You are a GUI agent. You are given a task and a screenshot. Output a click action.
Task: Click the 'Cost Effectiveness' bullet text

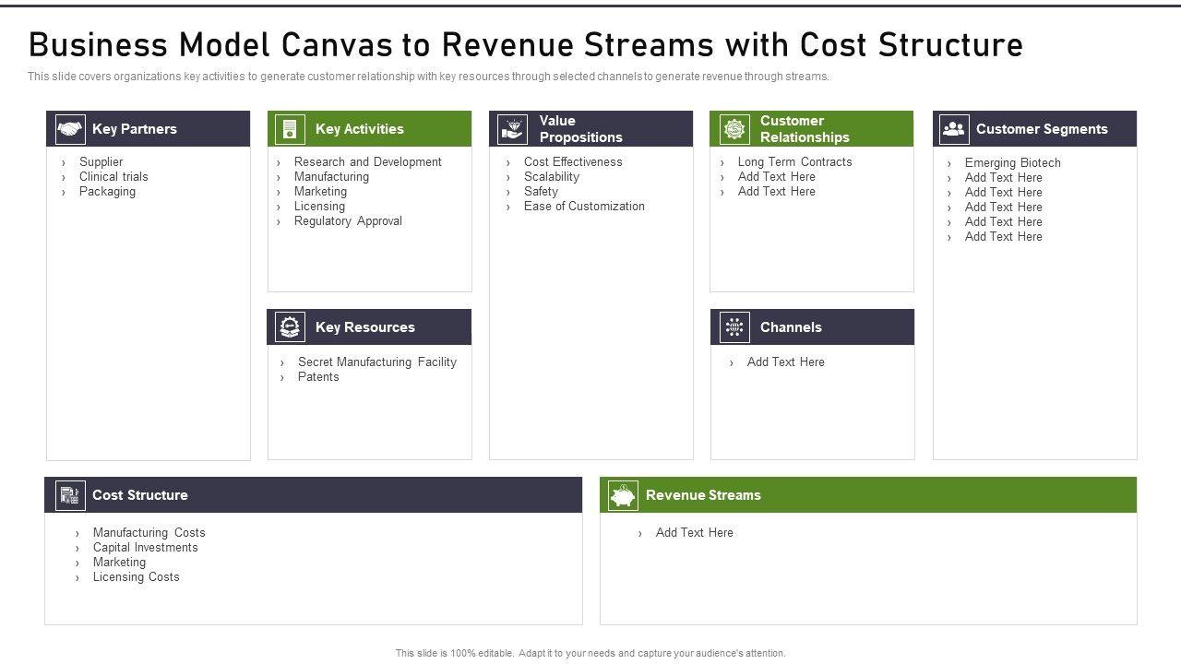coord(573,162)
